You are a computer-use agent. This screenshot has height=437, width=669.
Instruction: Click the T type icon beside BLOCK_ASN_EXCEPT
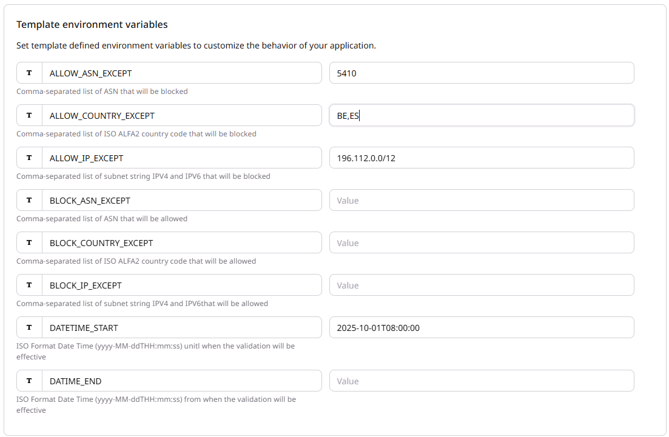click(29, 200)
